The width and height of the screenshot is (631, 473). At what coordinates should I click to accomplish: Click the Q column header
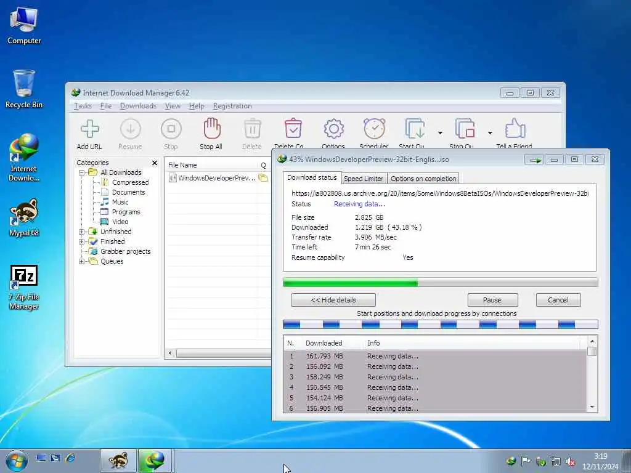point(264,165)
